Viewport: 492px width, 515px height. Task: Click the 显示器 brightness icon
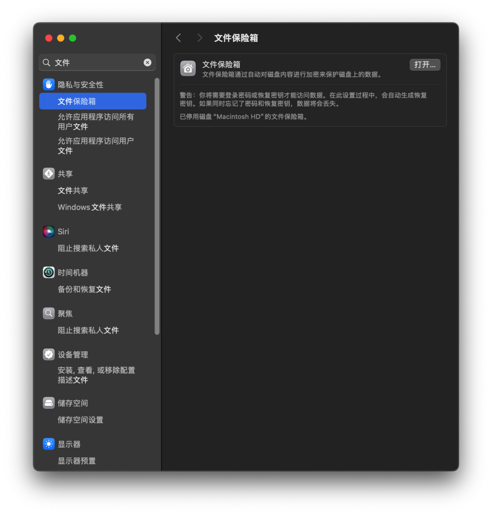(49, 444)
